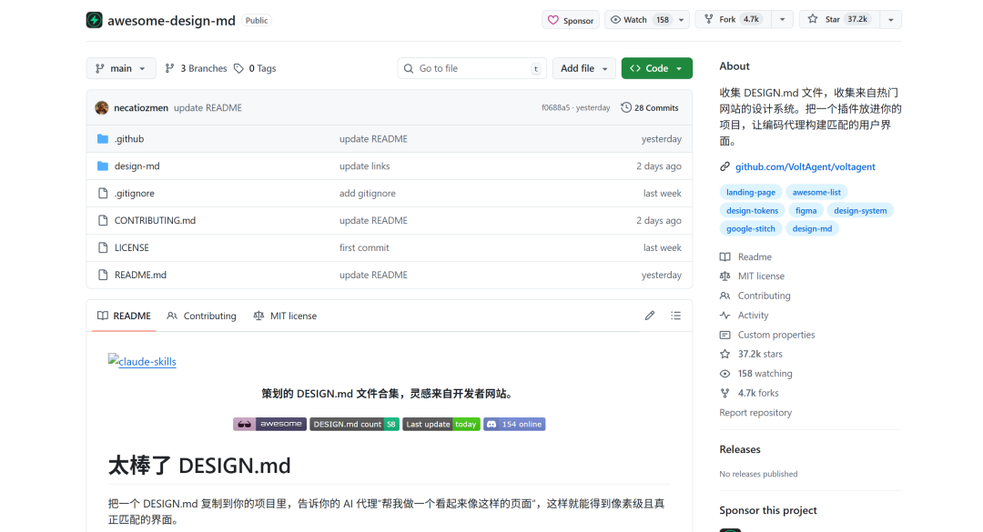983x532 pixels.
Task: Click necatiozmen's avatar thumbnail
Action: coord(102,108)
